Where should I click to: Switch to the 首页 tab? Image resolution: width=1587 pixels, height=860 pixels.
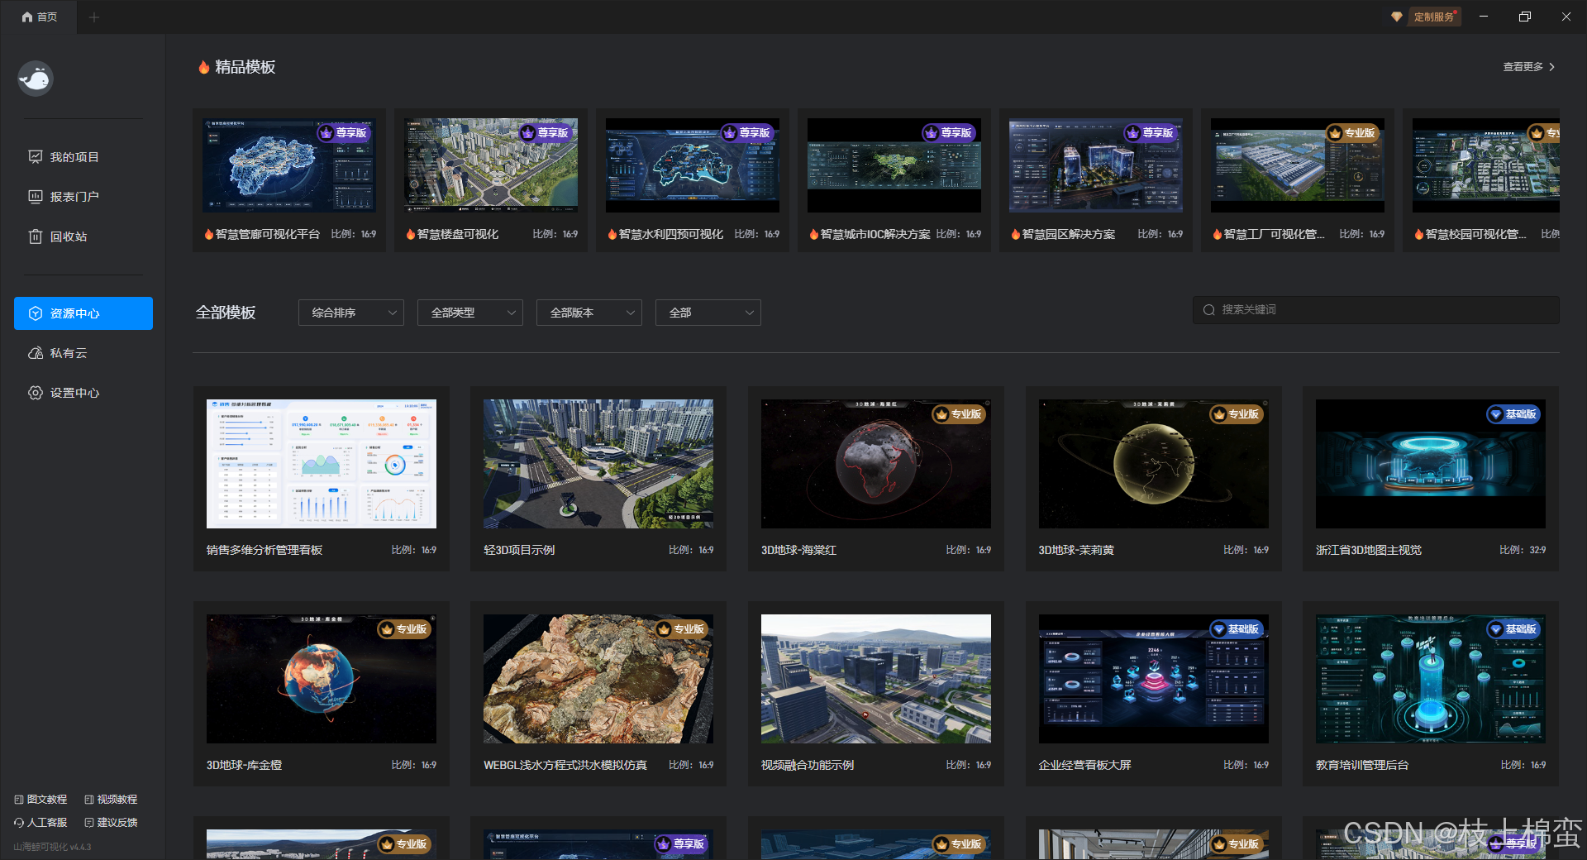click(39, 17)
